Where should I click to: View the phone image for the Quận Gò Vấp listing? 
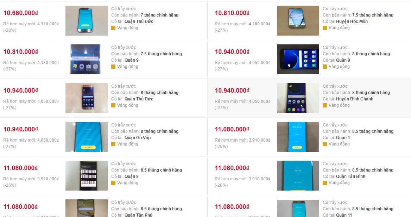tap(87, 137)
